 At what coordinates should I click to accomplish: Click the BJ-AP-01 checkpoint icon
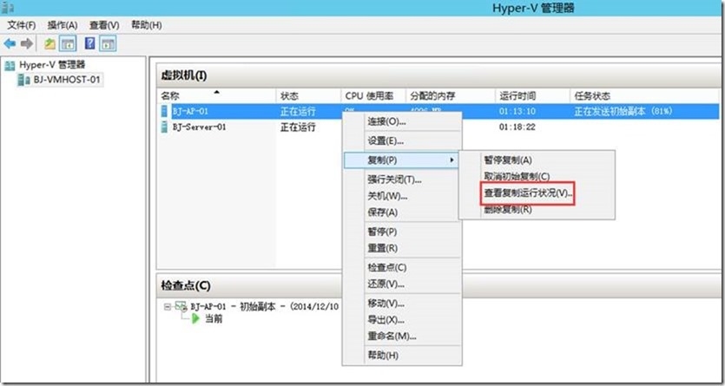(181, 306)
